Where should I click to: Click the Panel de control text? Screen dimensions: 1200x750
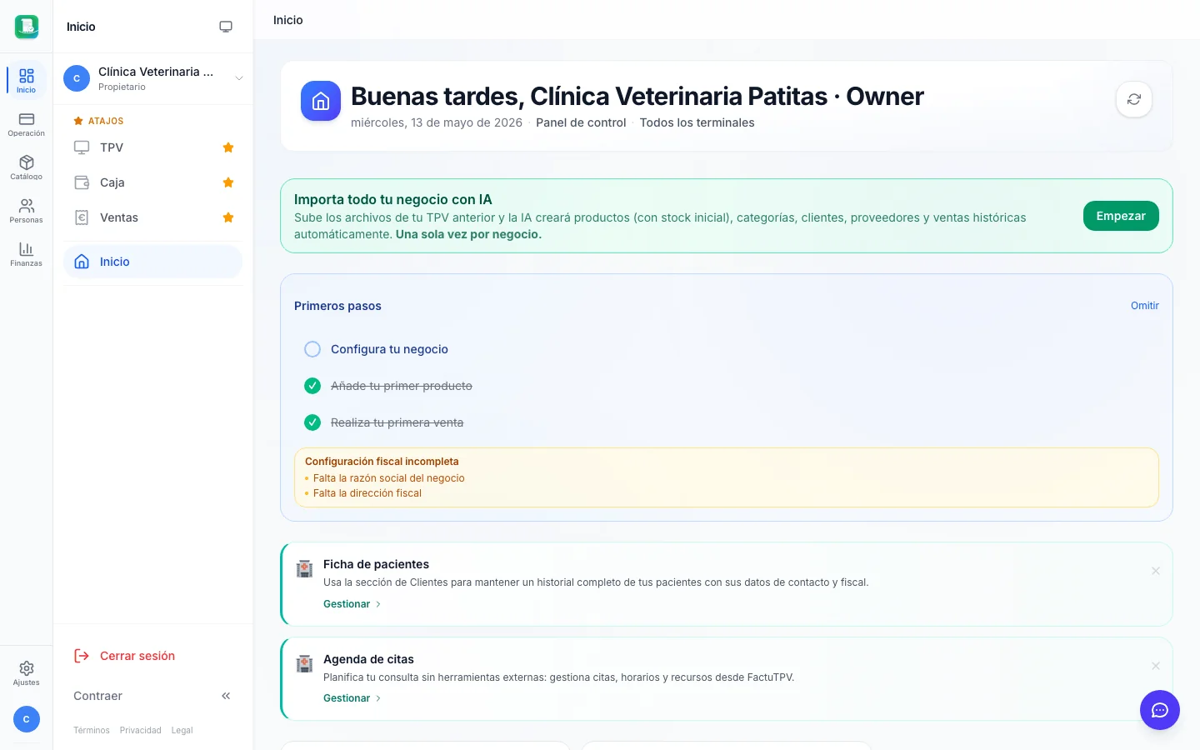581,122
